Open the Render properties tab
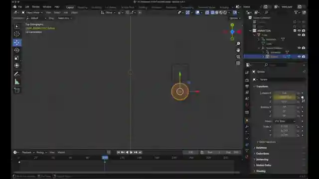The width and height of the screenshot is (319, 179). (x=247, y=81)
